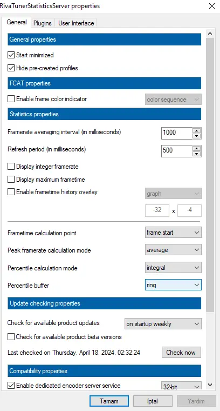The width and height of the screenshot is (220, 411).
Task: Enable Display maximum frametime
Action: tap(11, 180)
